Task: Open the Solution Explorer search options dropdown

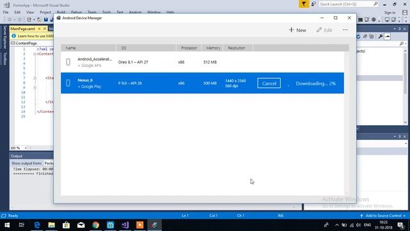Action: tap(406, 44)
